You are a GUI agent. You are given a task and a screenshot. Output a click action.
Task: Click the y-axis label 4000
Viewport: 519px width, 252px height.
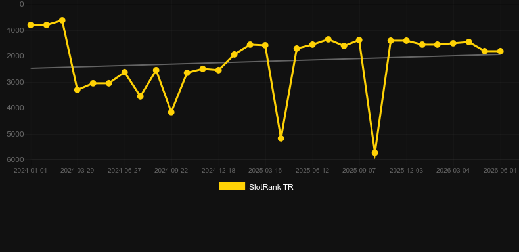(x=16, y=108)
